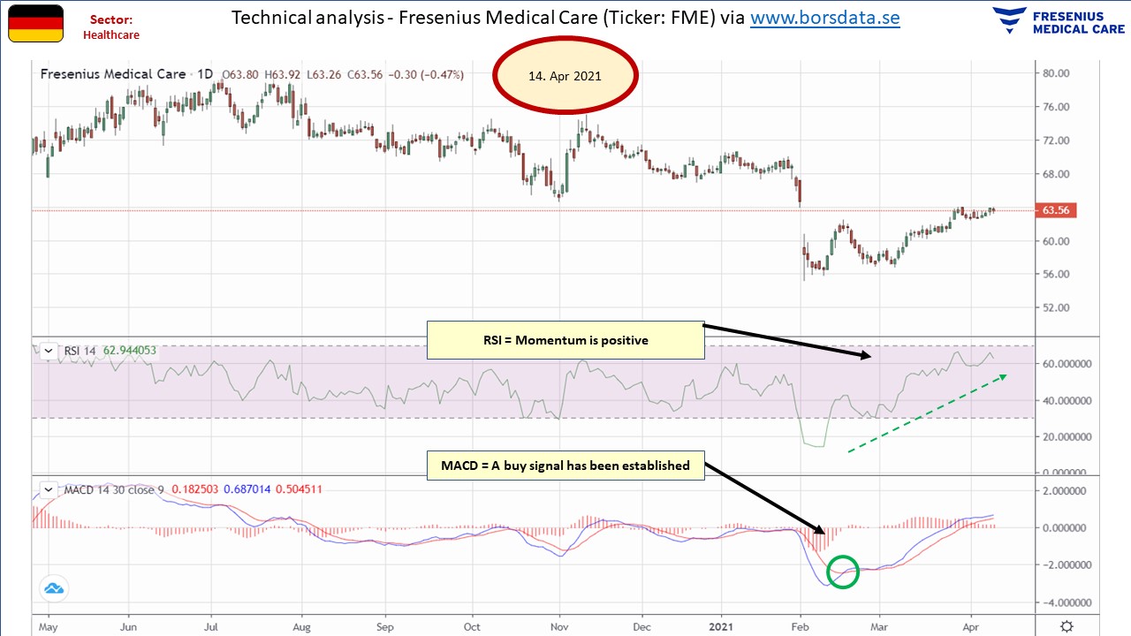
Task: Select the RSI 14 indicator label
Action: (81, 351)
